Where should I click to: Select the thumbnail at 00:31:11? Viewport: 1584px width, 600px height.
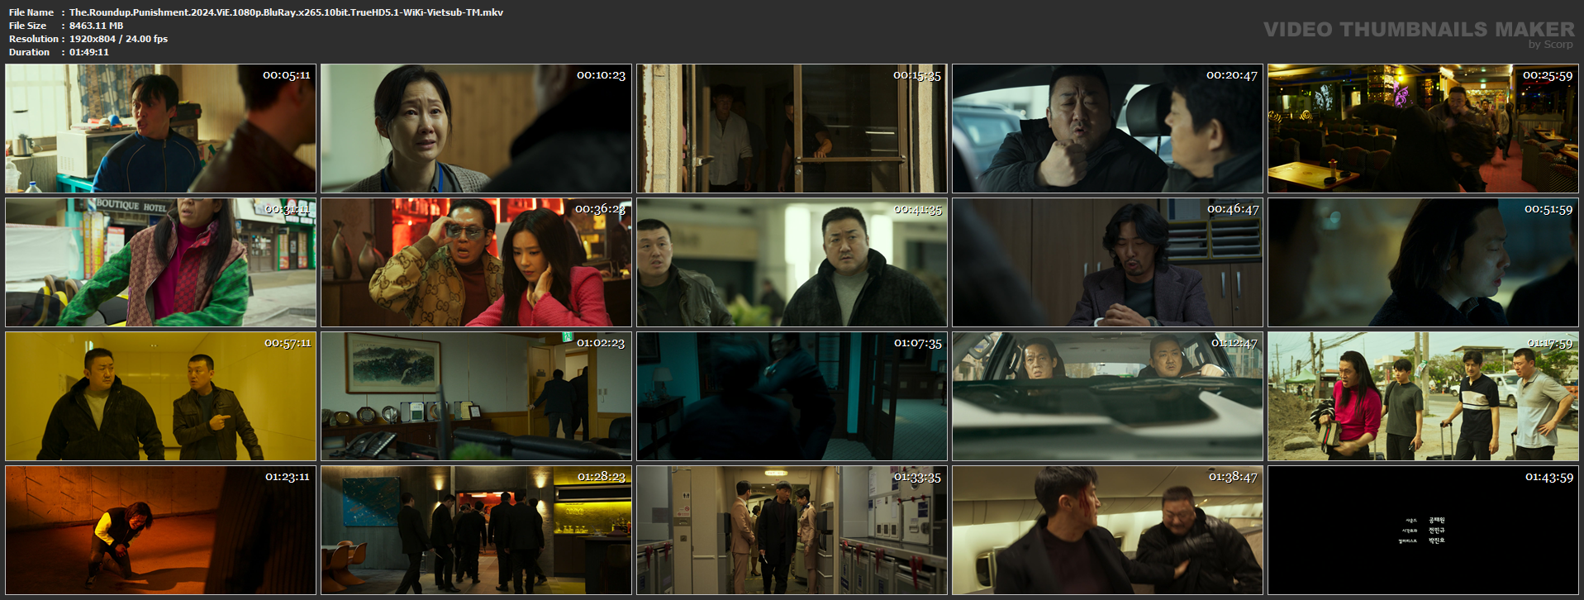[160, 263]
